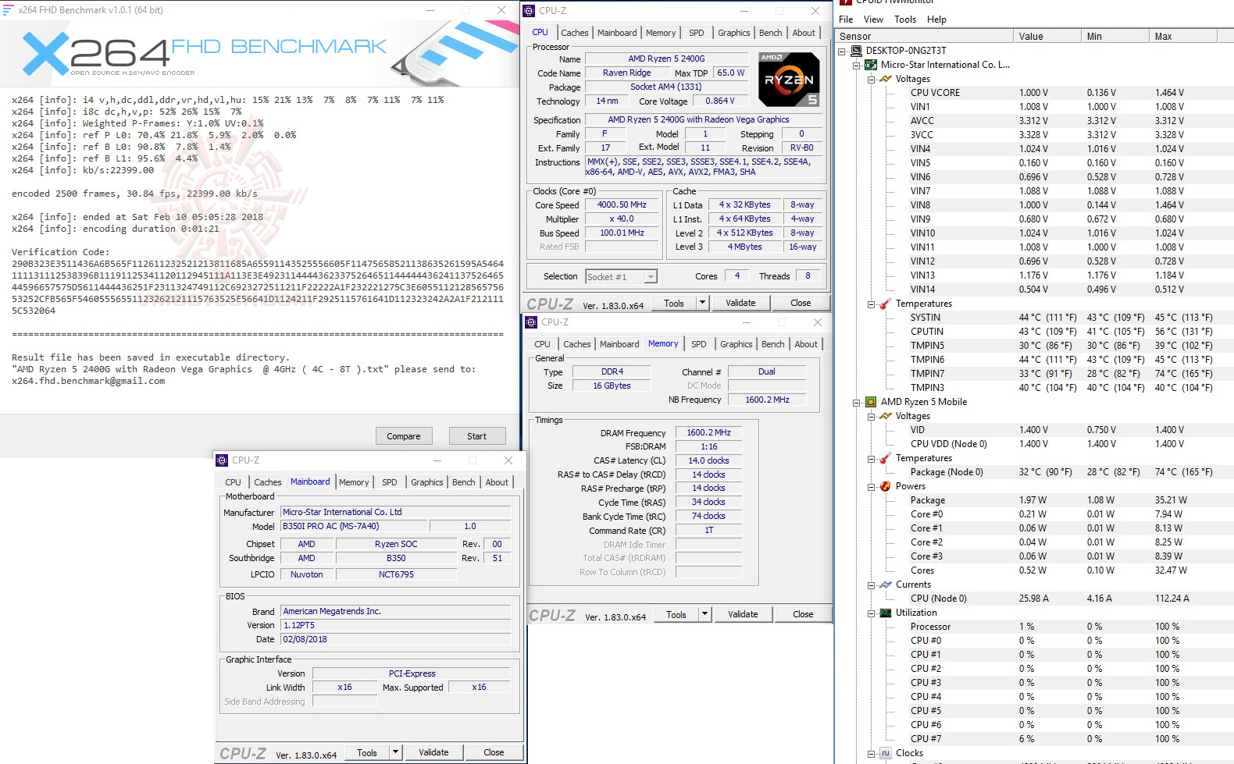Collapse the Voltages node under Micro-Star International
The height and width of the screenshot is (764, 1234).
point(871,80)
